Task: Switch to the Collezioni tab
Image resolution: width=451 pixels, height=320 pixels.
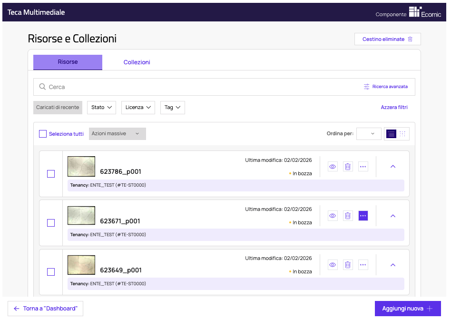Action: [137, 62]
